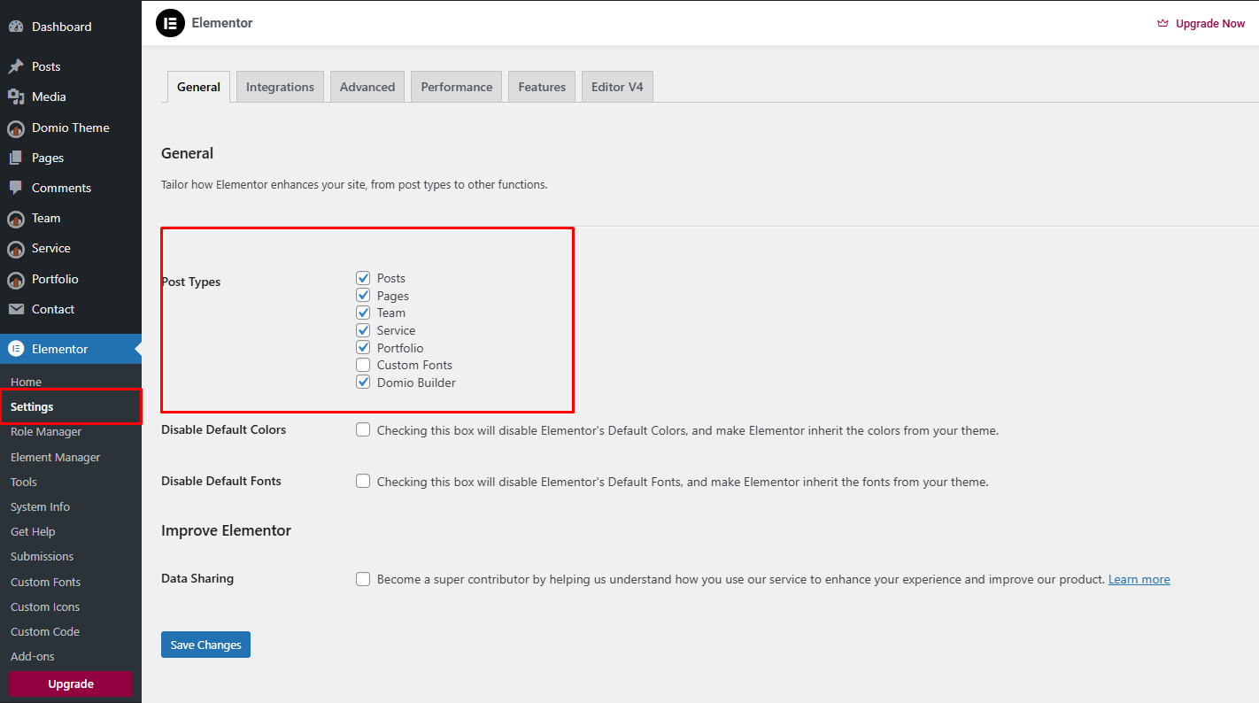
Task: Open the Elementor logo icon in the header
Action: tap(170, 23)
